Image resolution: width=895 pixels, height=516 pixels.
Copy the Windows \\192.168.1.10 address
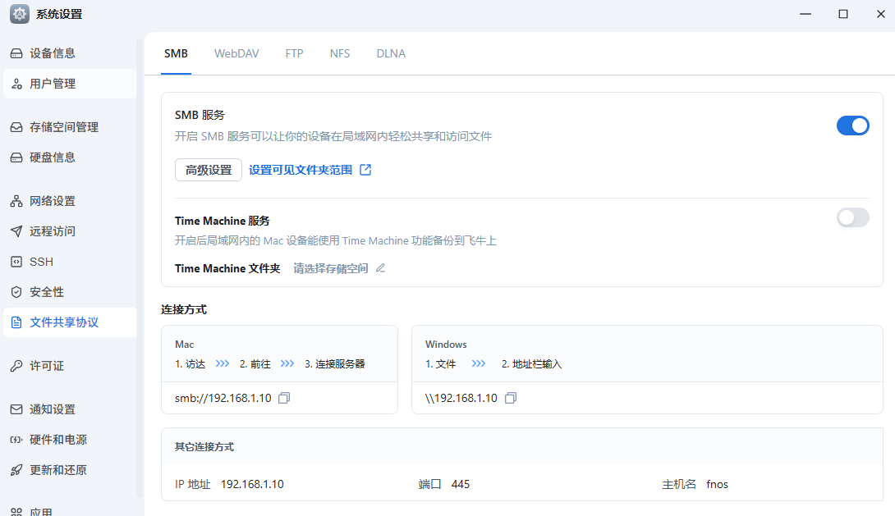coord(511,398)
